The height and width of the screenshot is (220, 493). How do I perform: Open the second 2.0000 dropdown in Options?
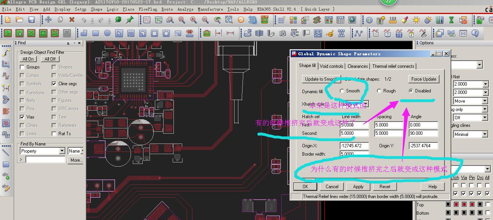click(485, 92)
